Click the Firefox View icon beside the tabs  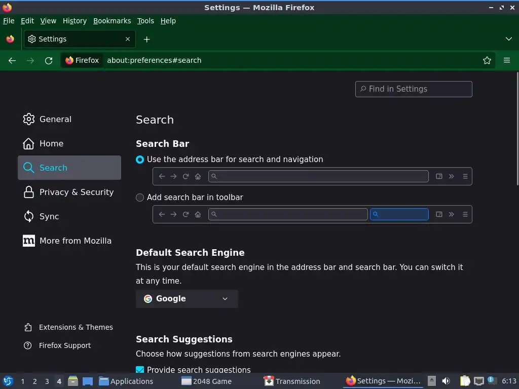click(x=10, y=39)
